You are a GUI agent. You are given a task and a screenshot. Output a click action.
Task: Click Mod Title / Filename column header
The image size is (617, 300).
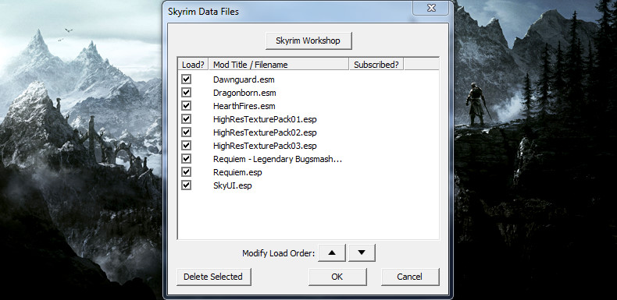point(279,65)
